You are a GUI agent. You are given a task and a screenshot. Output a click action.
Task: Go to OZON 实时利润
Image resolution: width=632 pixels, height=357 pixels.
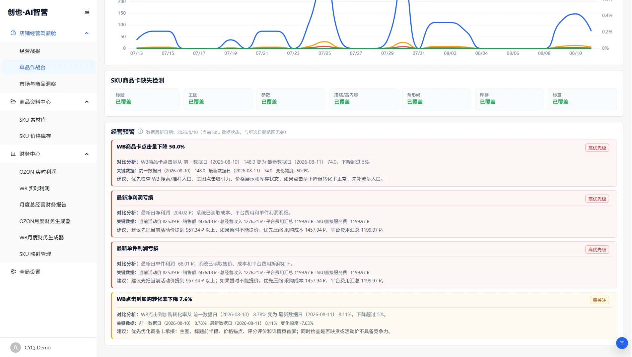click(x=48, y=172)
